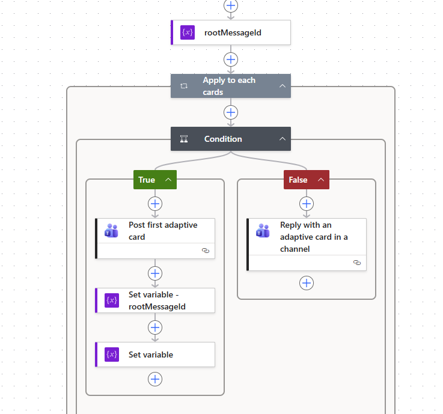Click the rootMessageId variable icon
This screenshot has width=443, height=414.
pyautogui.click(x=188, y=32)
